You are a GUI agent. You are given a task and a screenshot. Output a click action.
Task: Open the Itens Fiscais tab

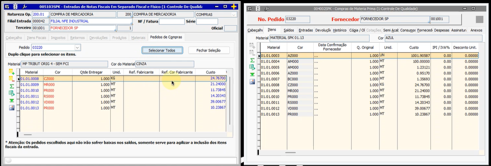37,37
